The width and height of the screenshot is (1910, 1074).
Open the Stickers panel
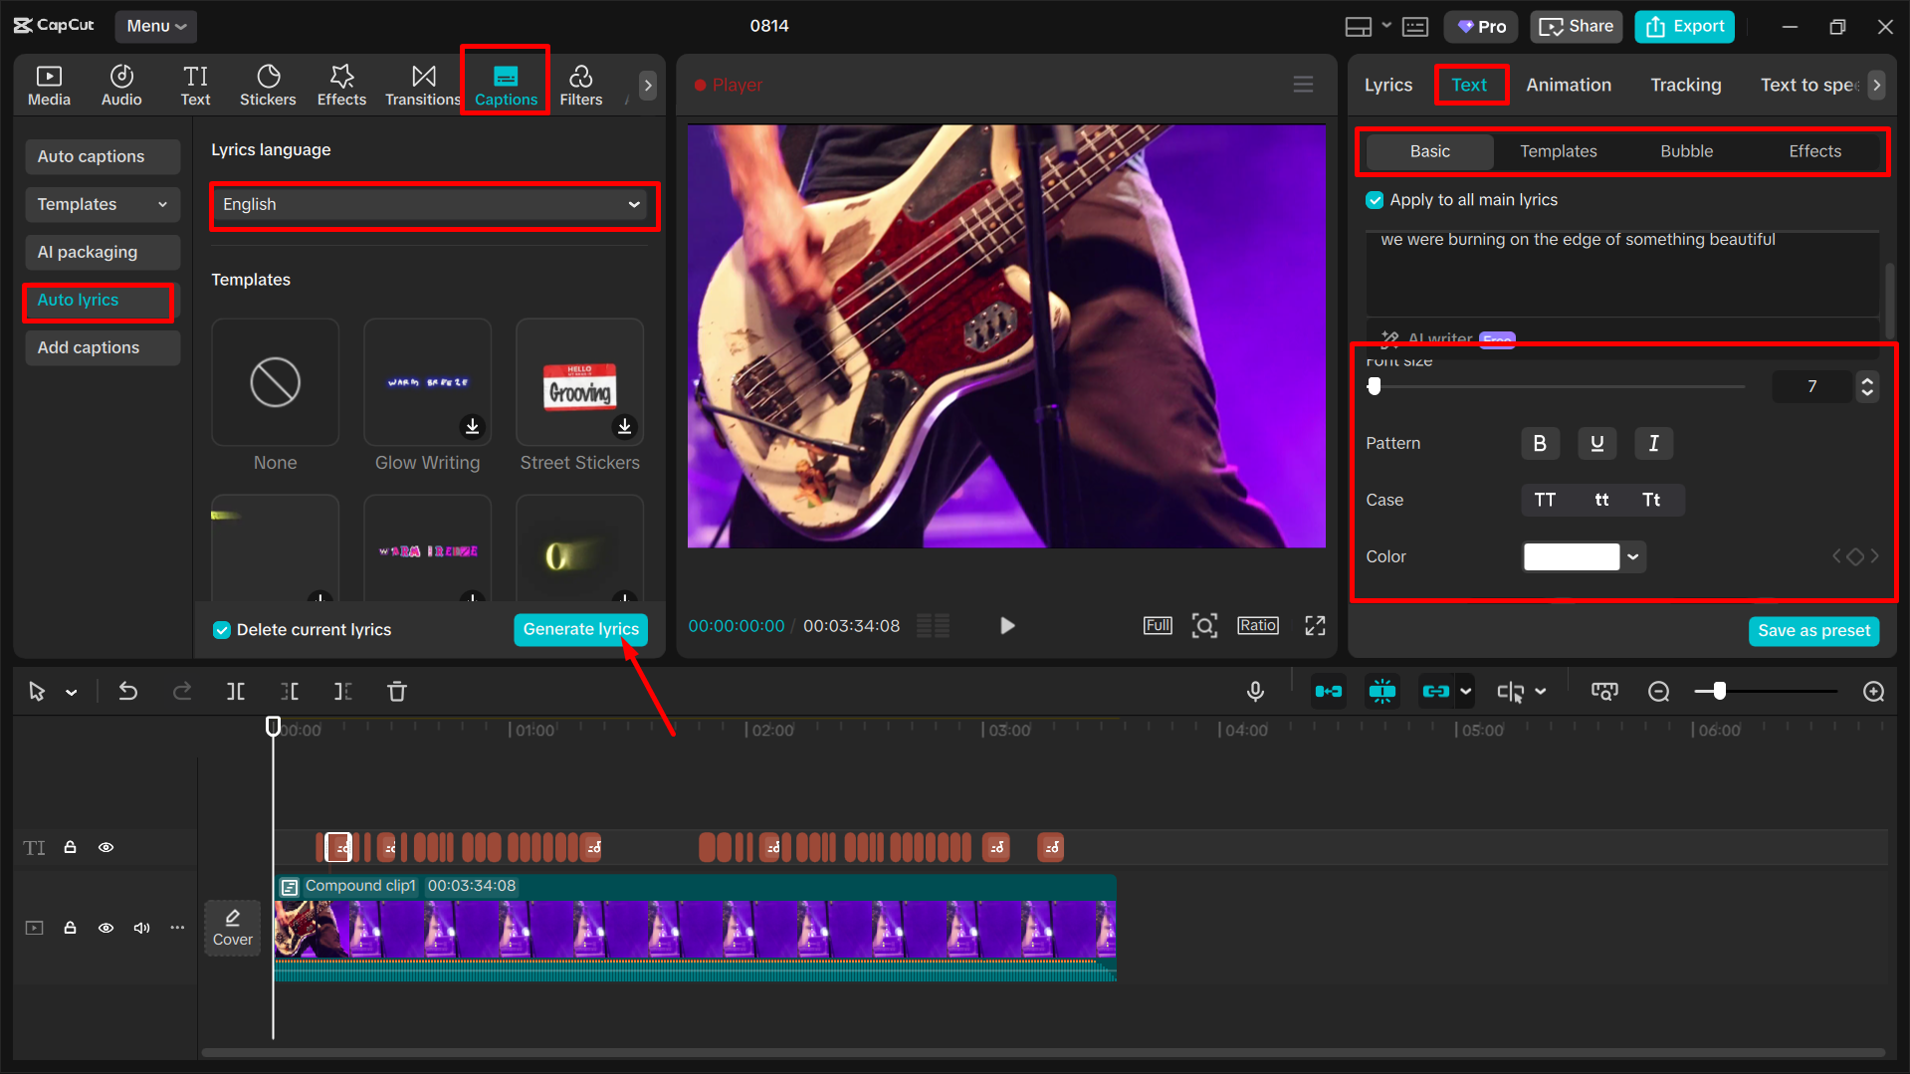[x=267, y=84]
